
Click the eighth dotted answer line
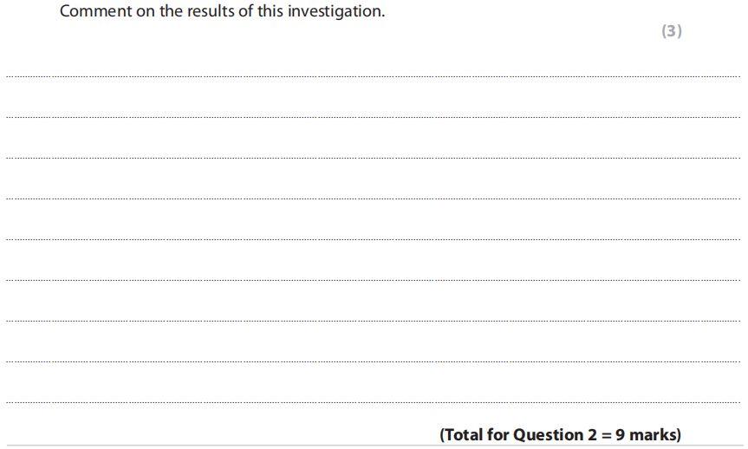(x=373, y=361)
